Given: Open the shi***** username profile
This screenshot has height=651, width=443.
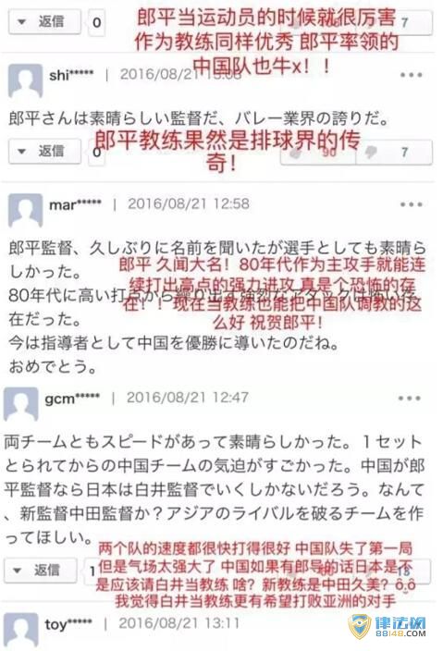Looking at the screenshot, I should [71, 75].
